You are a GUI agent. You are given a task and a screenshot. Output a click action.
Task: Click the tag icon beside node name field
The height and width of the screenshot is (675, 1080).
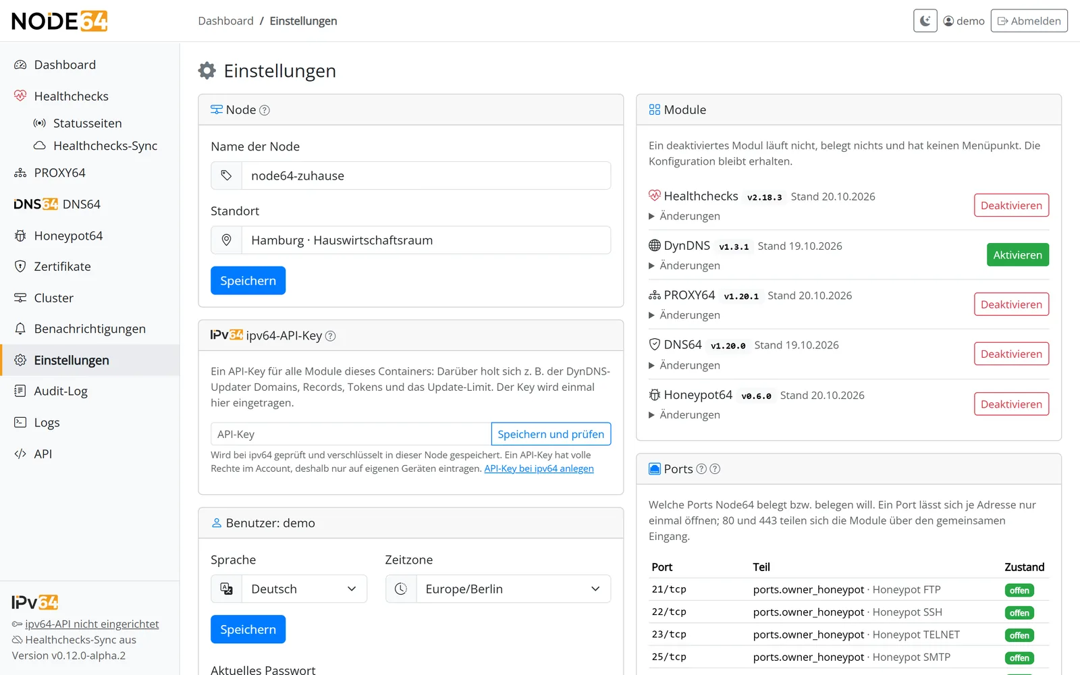tap(227, 175)
